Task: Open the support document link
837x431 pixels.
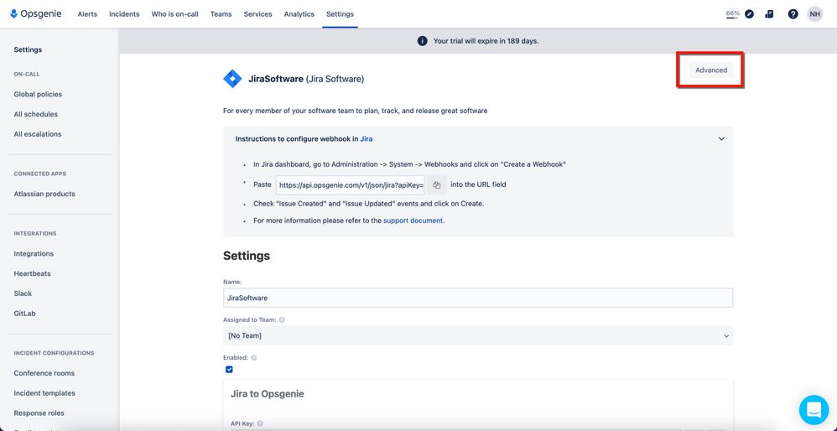Action: click(x=413, y=221)
